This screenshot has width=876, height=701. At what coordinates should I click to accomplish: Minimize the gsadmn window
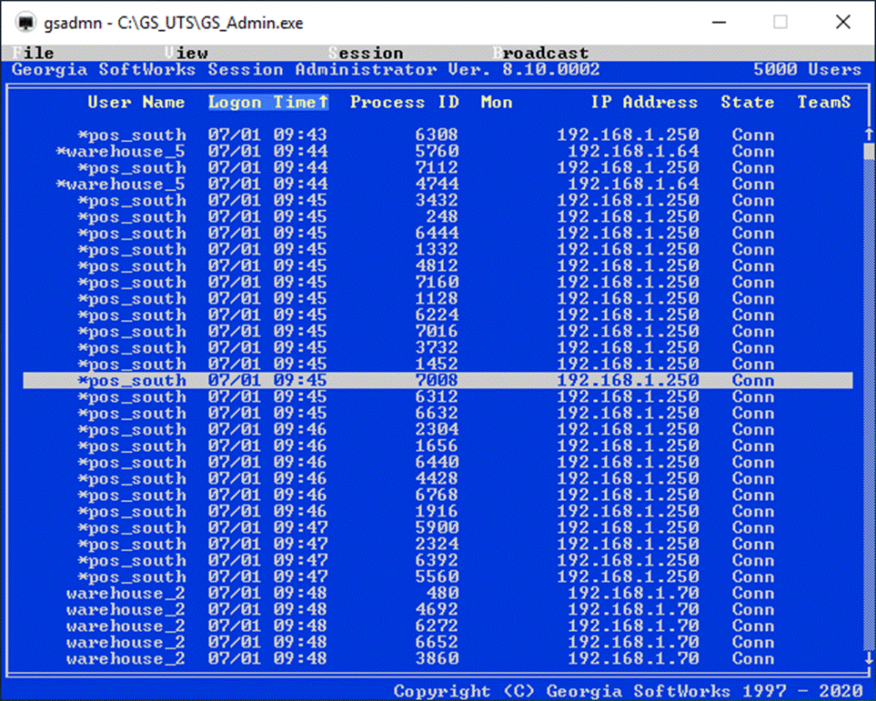pos(719,23)
